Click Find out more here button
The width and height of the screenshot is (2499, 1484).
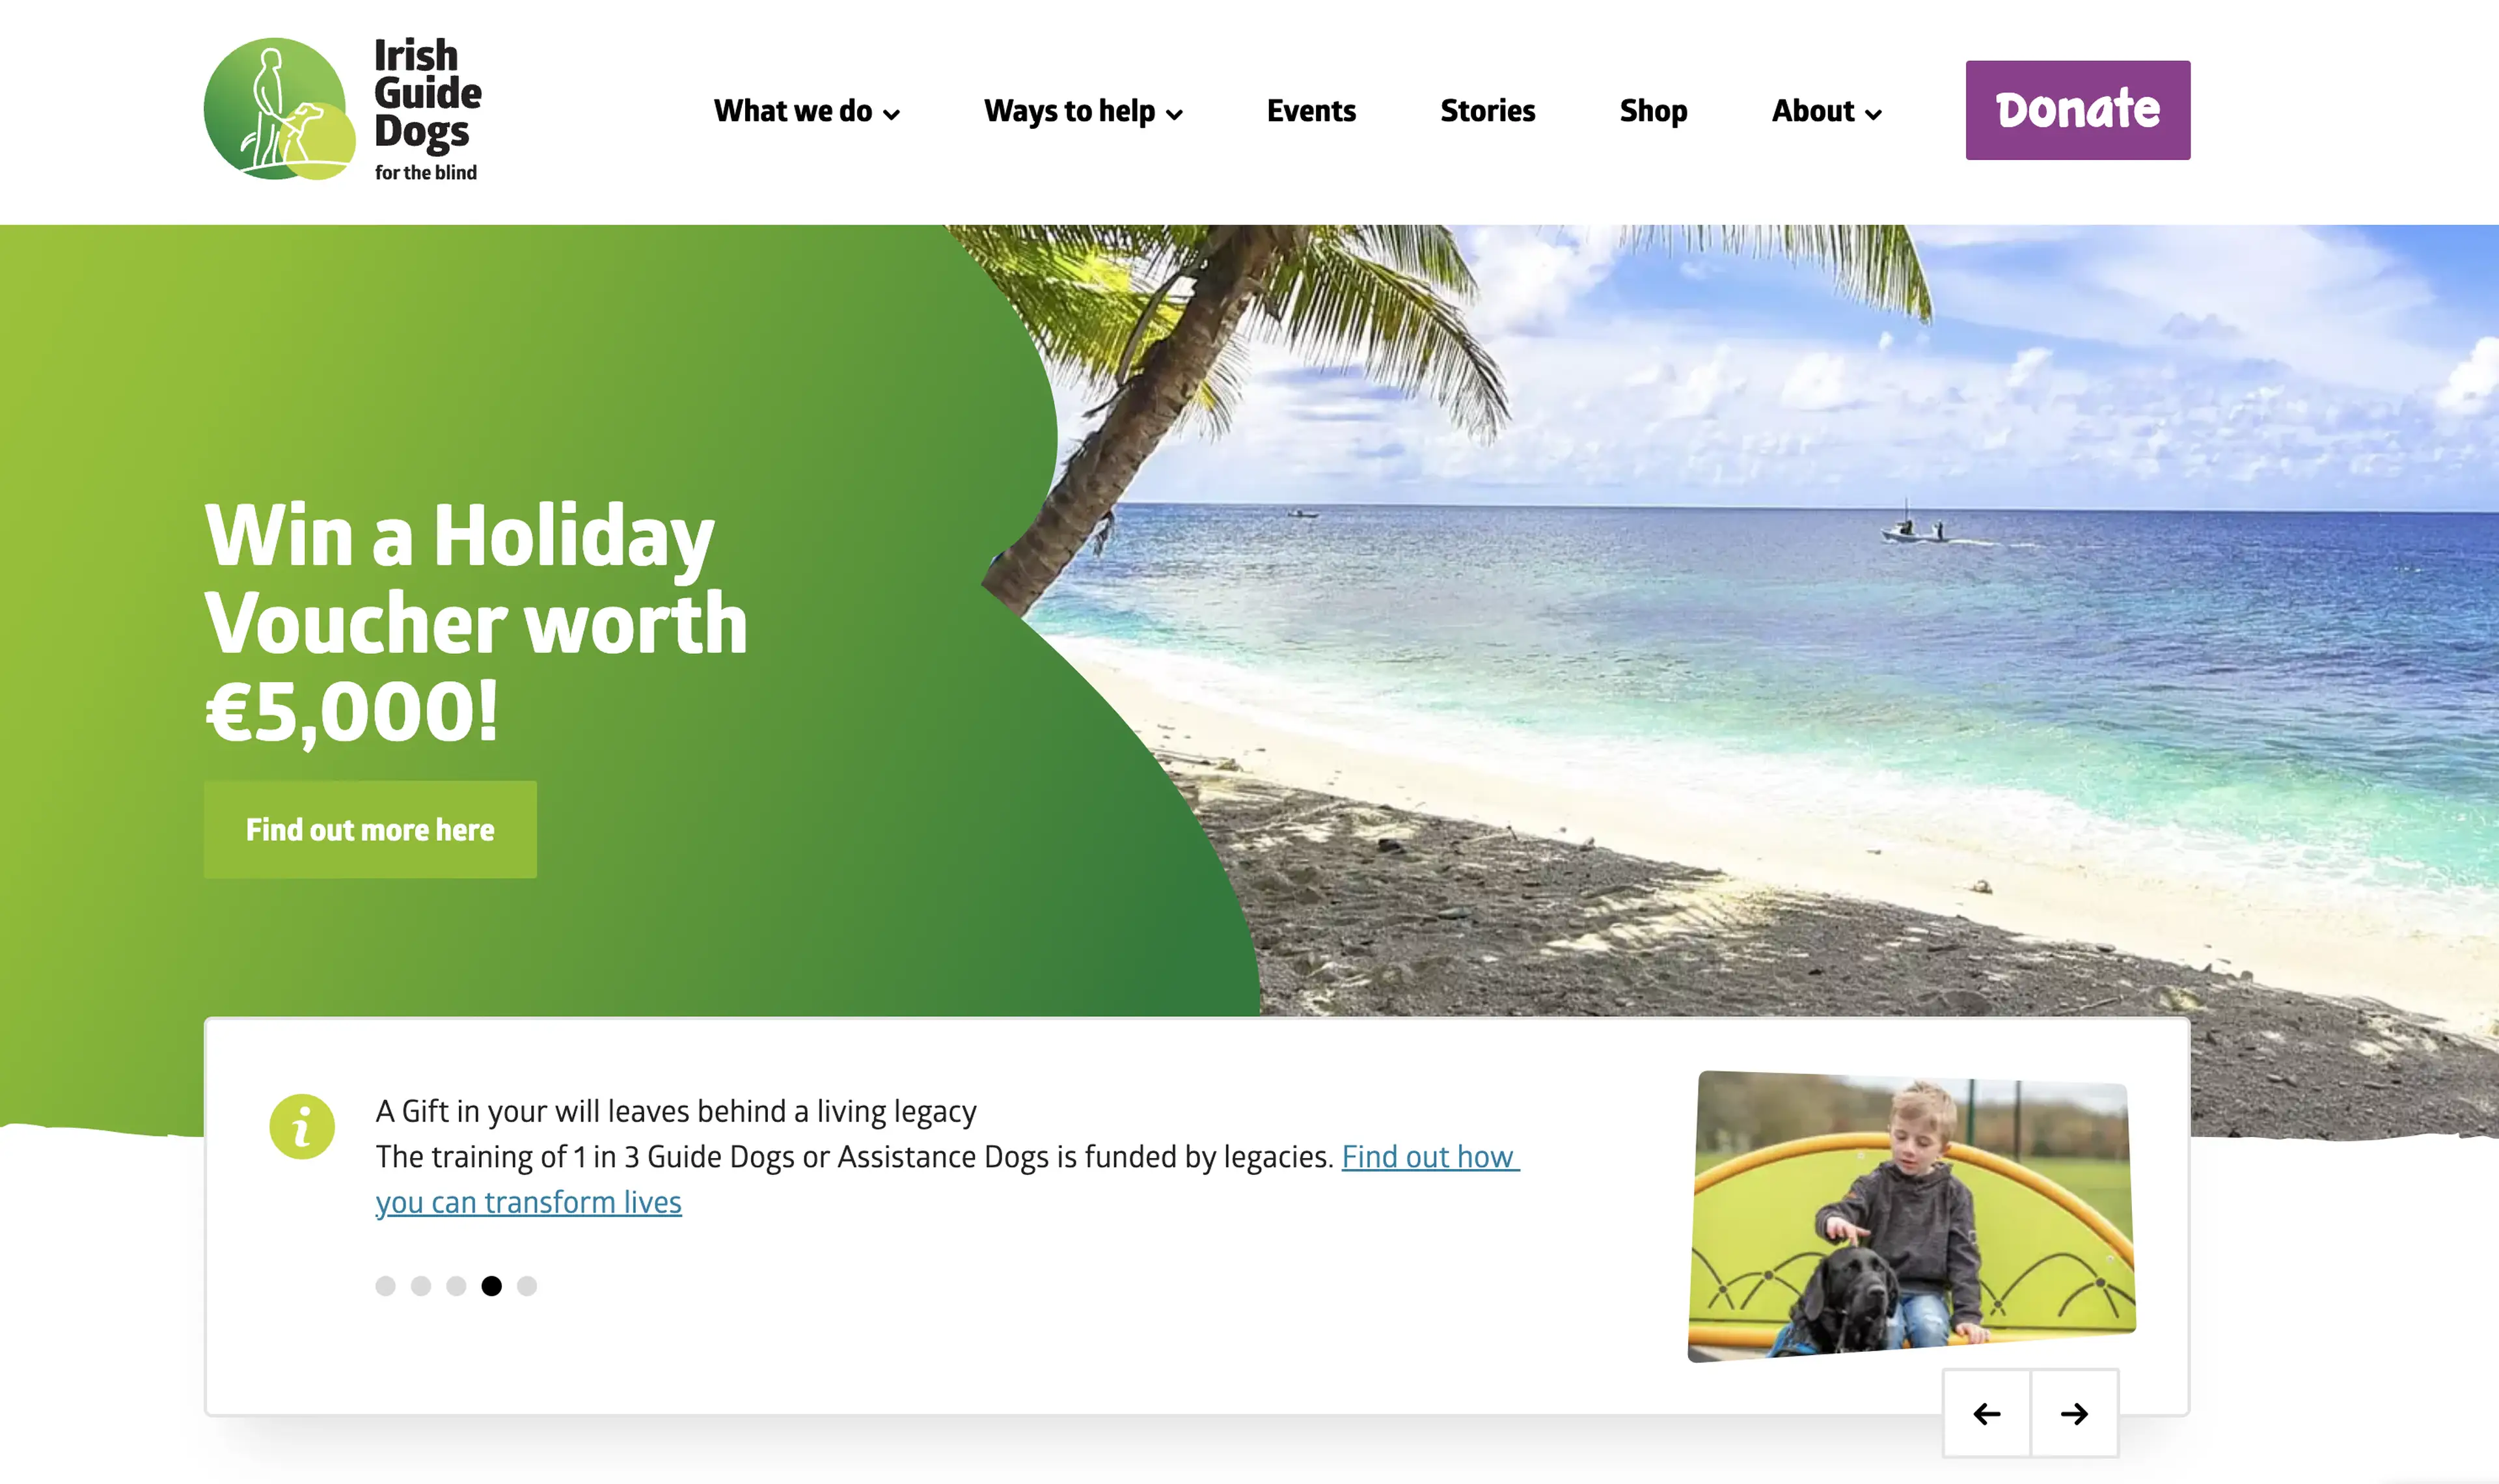click(370, 829)
